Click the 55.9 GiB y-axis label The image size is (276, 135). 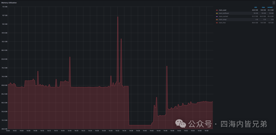tap(5, 112)
